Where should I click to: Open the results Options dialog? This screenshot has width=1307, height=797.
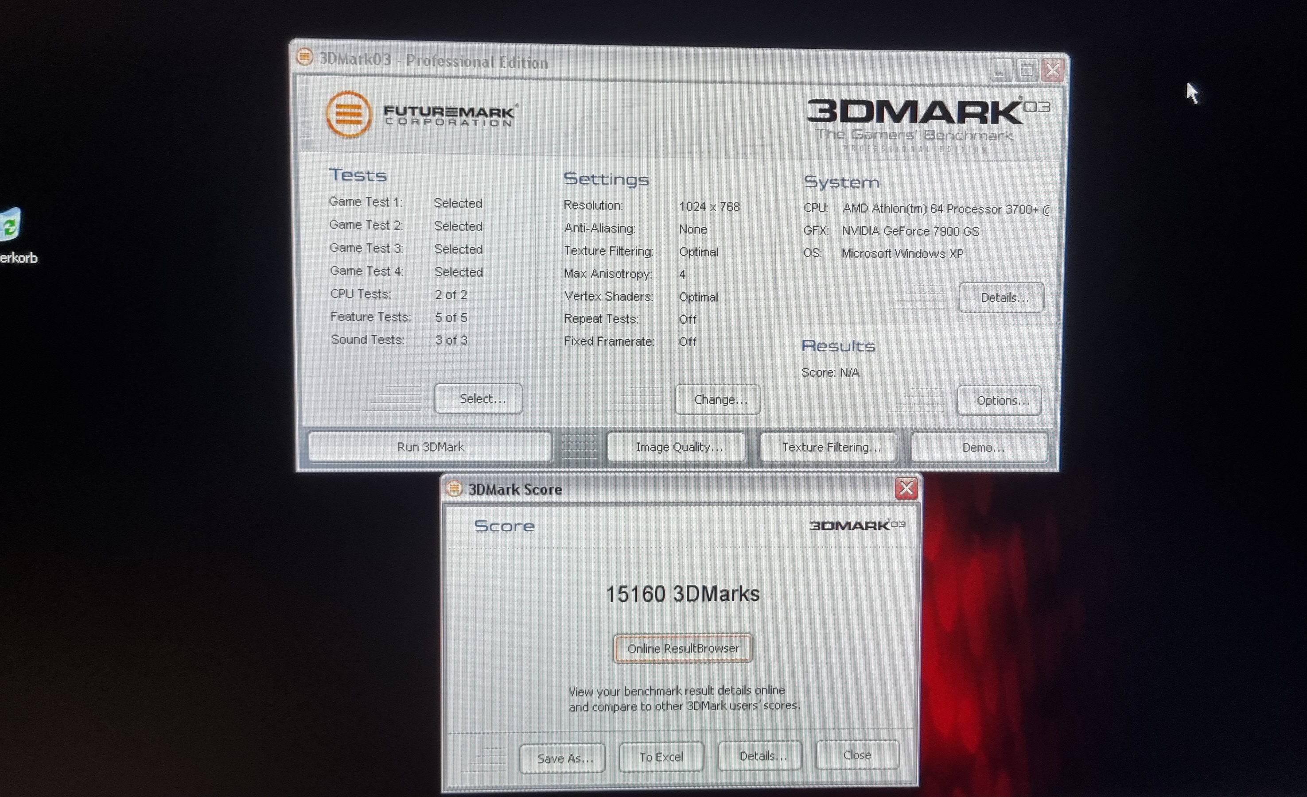1000,400
